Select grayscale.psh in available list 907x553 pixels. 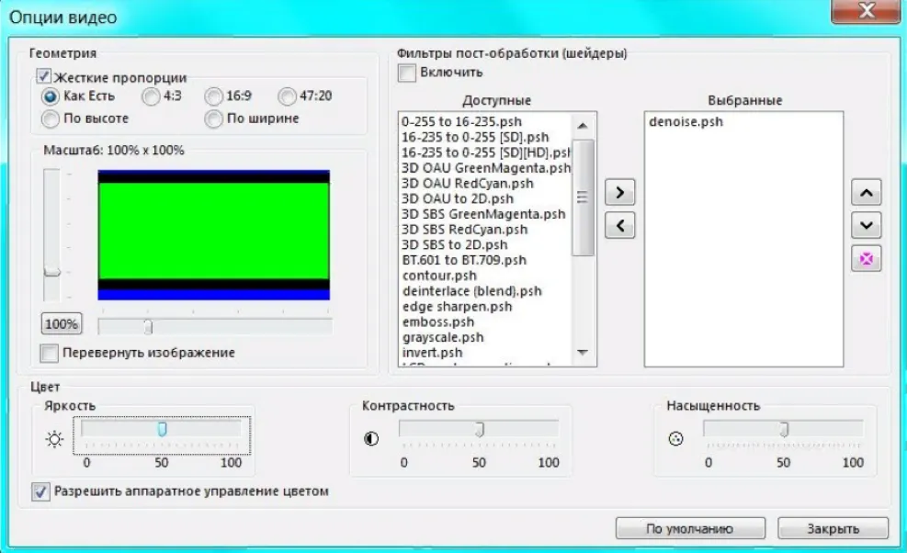click(443, 337)
